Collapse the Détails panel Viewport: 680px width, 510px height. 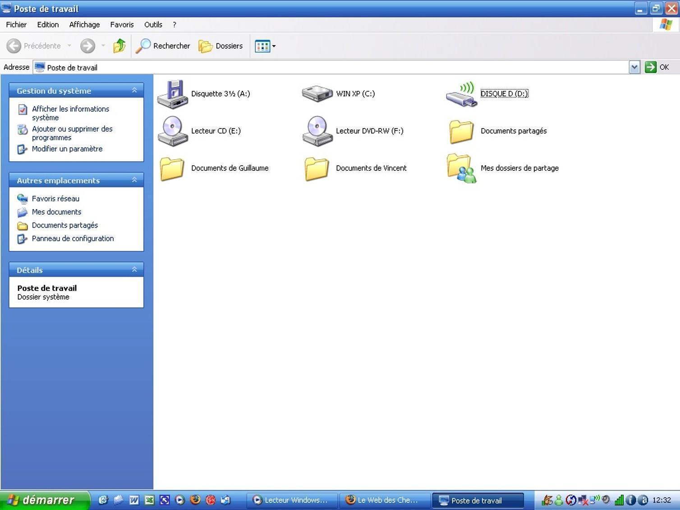[x=134, y=270]
